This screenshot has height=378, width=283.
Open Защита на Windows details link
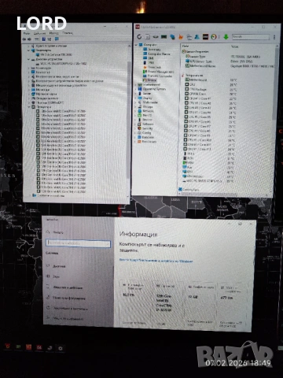156,261
